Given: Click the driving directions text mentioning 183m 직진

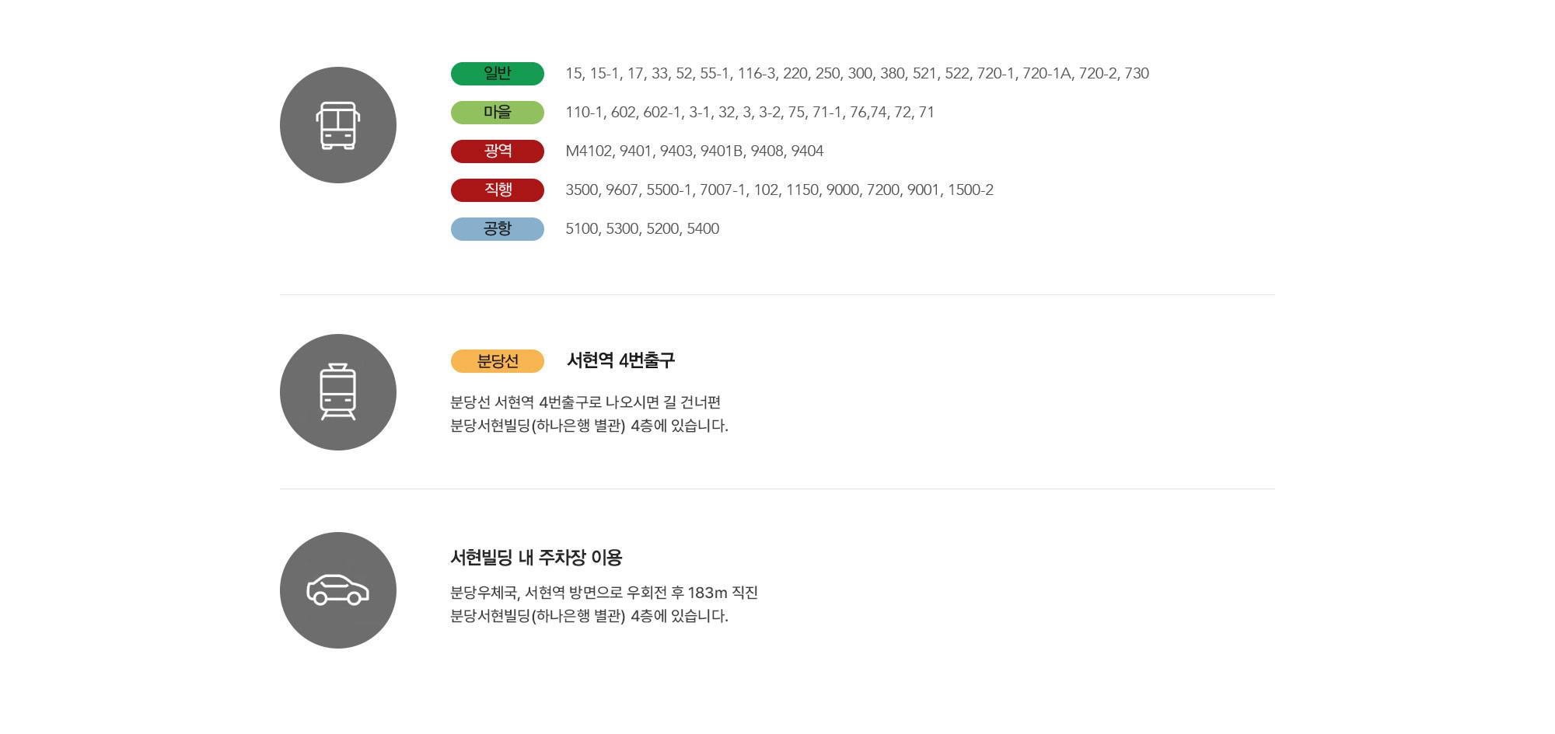Looking at the screenshot, I should pyautogui.click(x=604, y=593).
